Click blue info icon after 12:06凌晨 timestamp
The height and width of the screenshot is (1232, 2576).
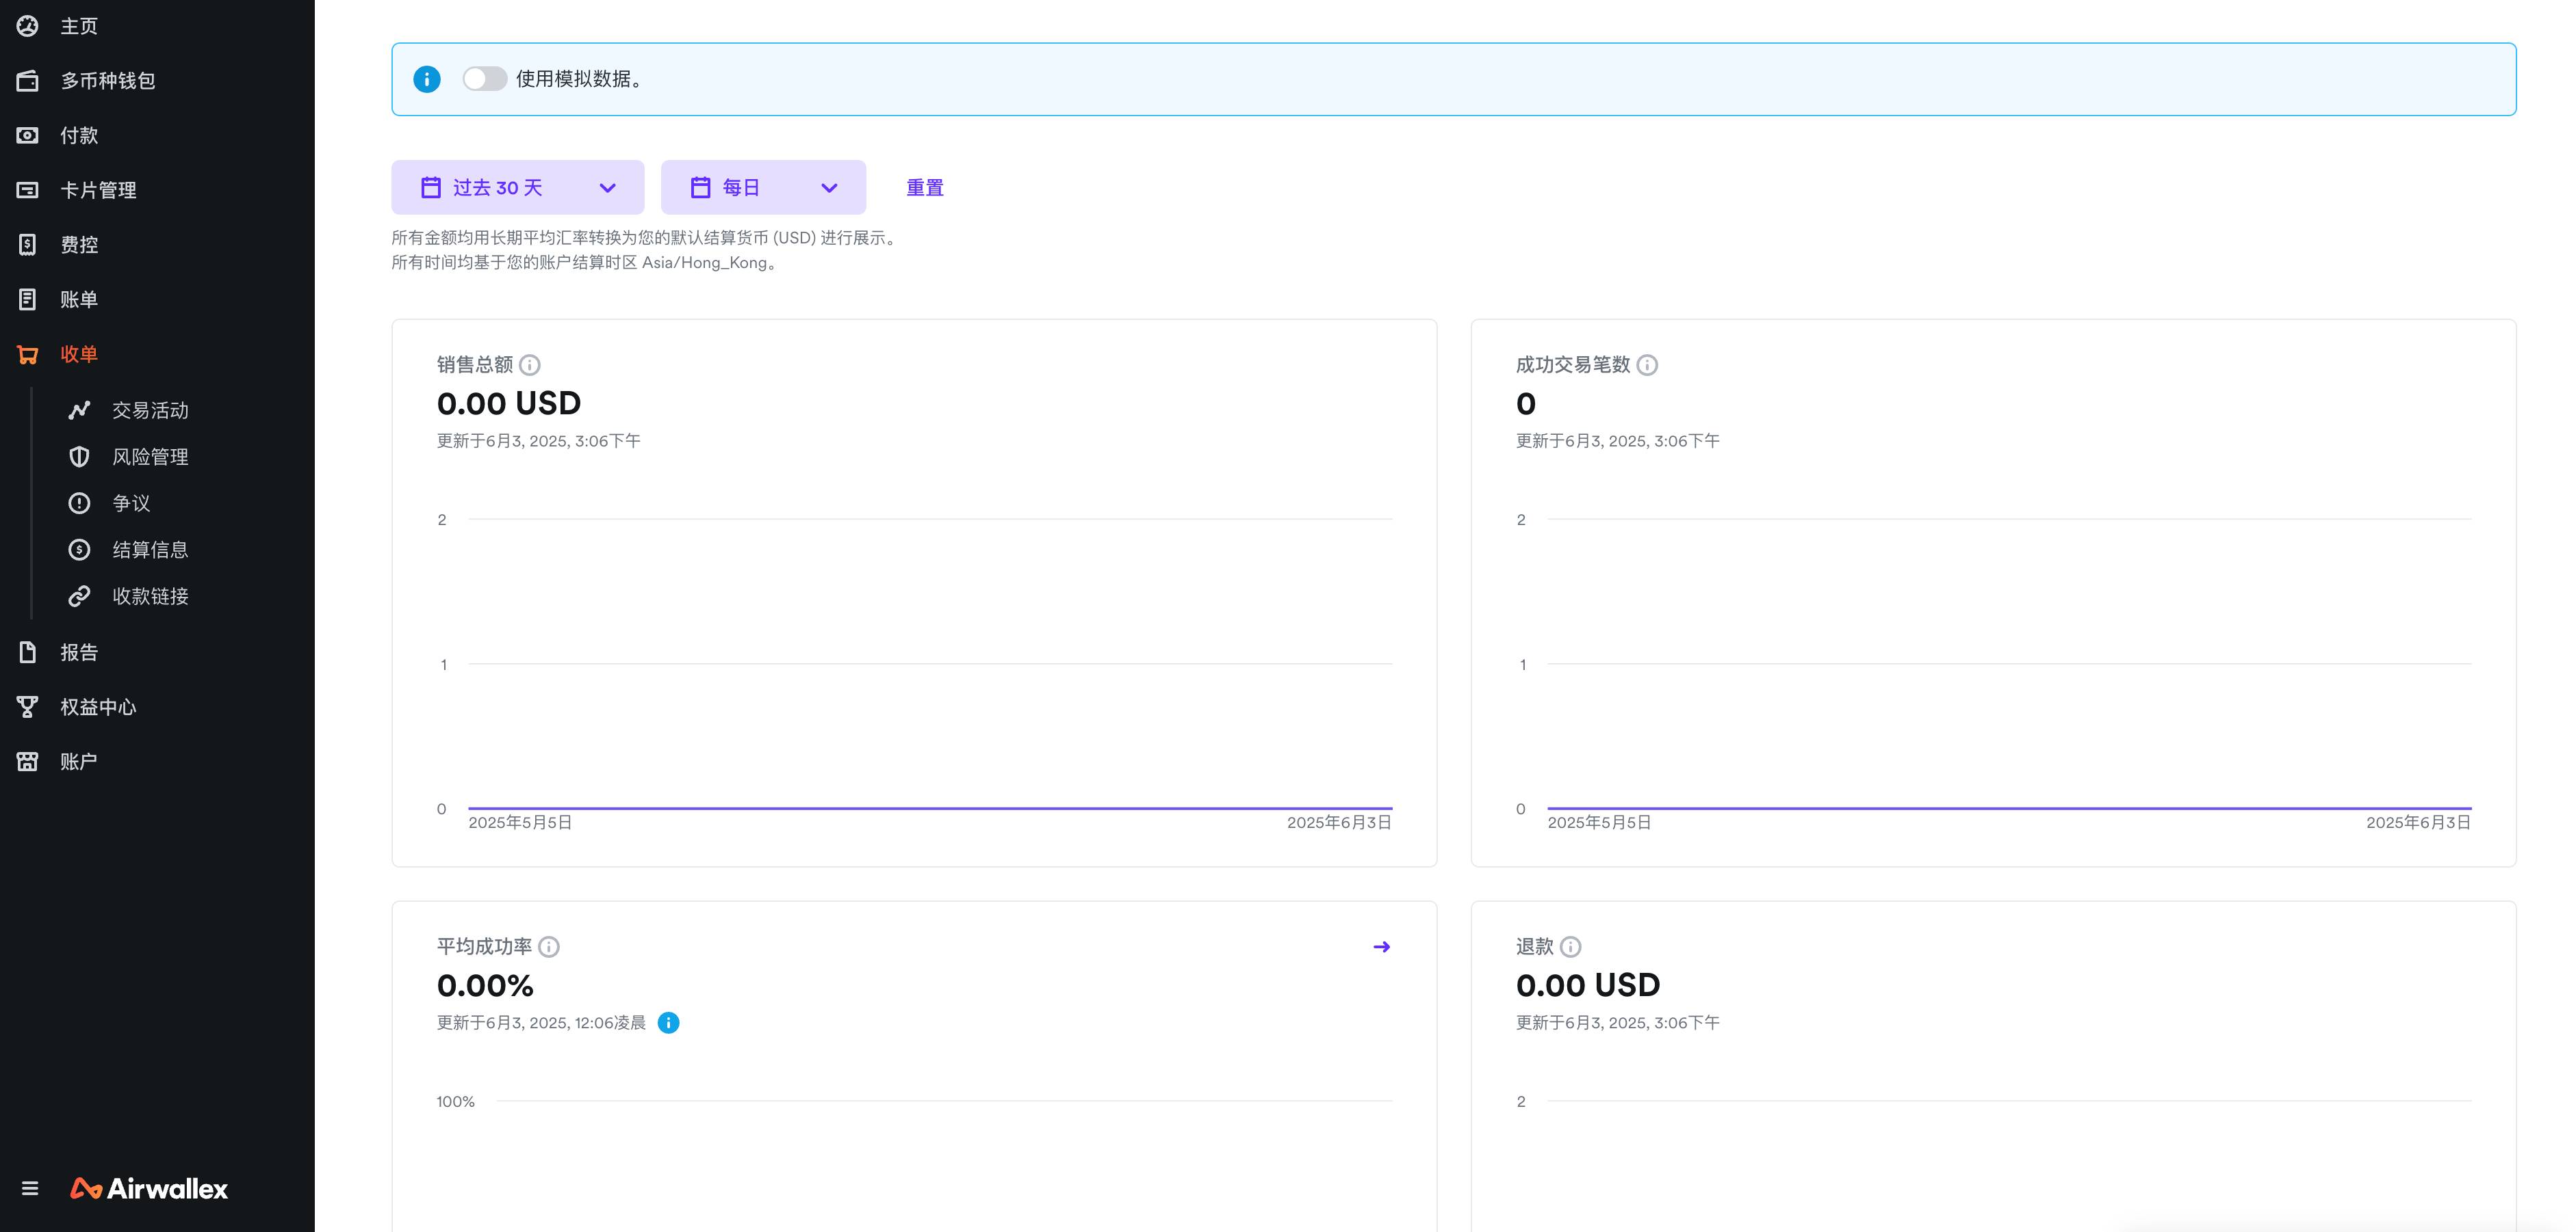click(668, 1023)
